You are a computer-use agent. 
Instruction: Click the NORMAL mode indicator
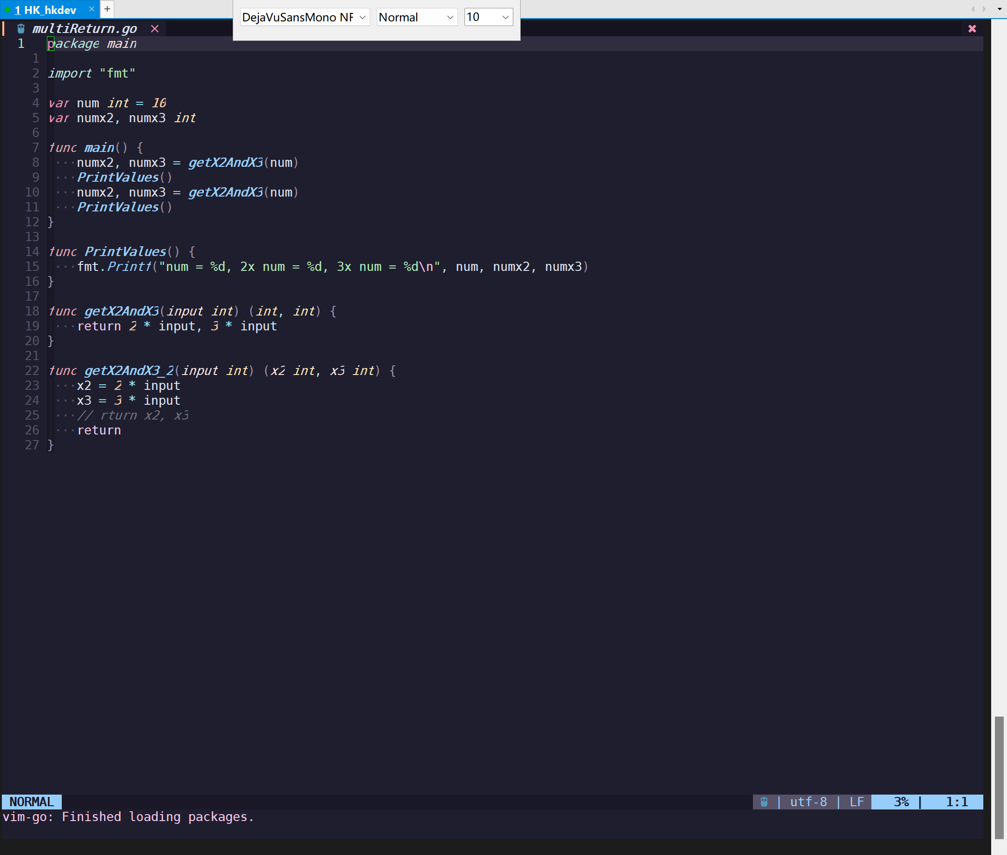(32, 802)
